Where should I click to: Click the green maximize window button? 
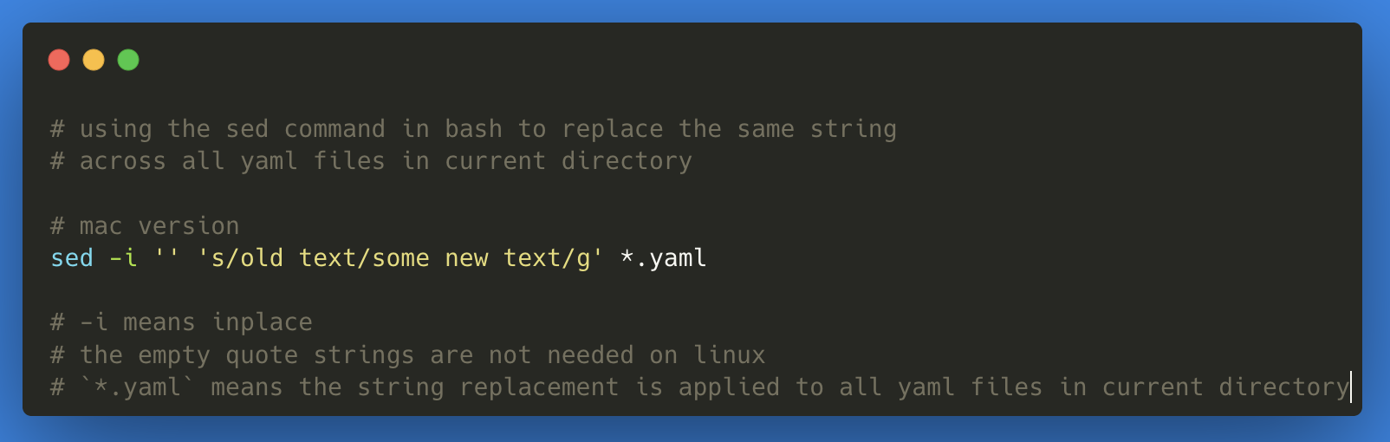click(x=128, y=60)
